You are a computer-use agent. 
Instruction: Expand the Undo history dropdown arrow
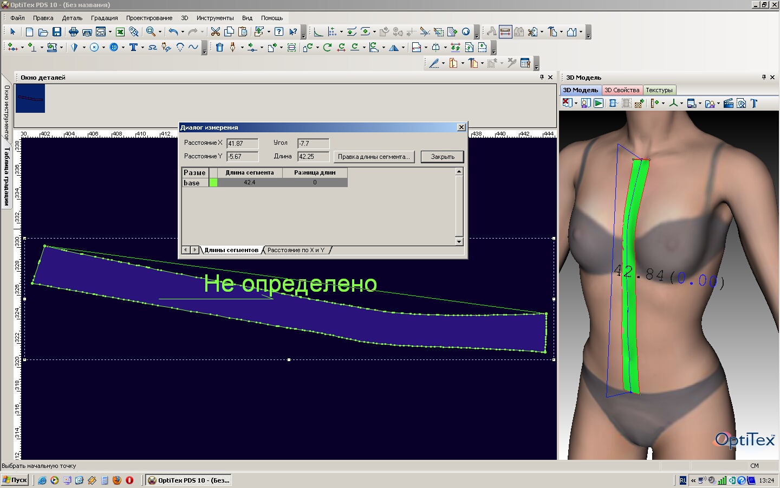(x=183, y=32)
